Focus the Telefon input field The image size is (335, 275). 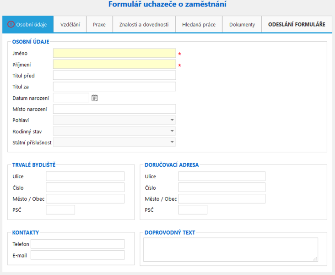tap(77, 244)
